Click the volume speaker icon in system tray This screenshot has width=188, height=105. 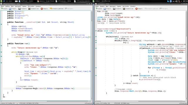(x=176, y=1)
